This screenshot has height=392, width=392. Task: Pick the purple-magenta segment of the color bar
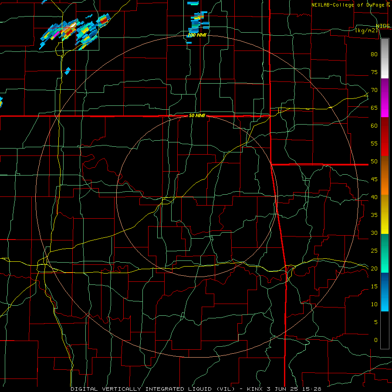[x=385, y=98]
